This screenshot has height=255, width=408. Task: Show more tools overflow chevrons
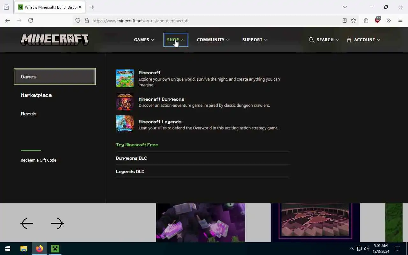click(389, 20)
